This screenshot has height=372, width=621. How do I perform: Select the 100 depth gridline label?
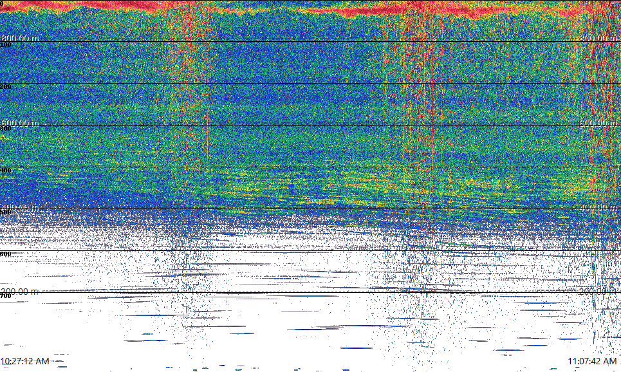pos(6,45)
